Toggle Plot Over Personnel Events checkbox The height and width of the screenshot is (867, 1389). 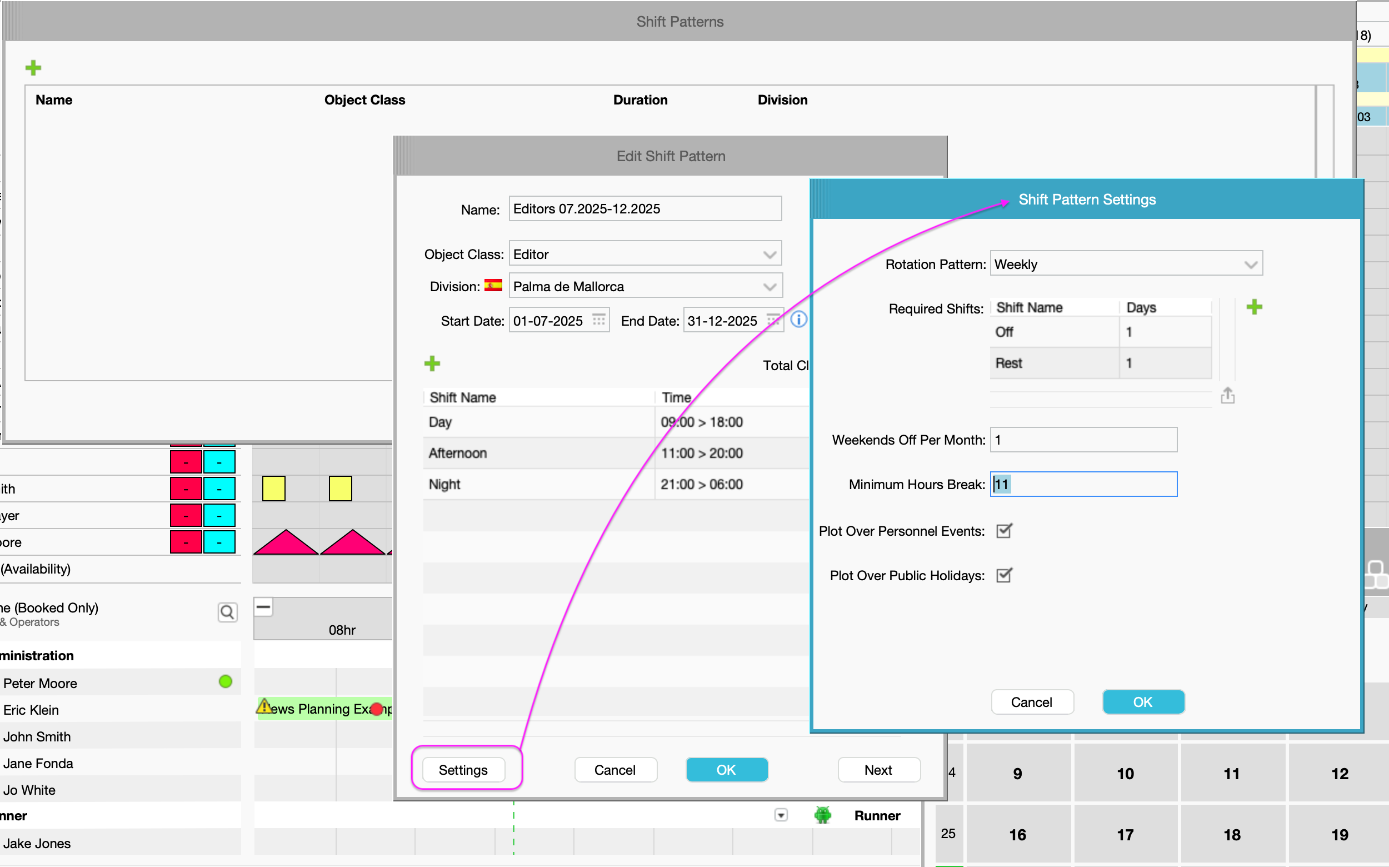click(1004, 531)
